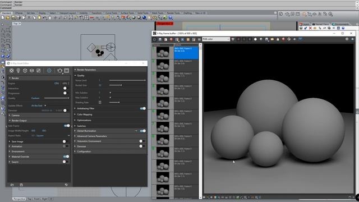Adjust the Bucket Size slider
The width and height of the screenshot is (359, 202).
[116, 85]
